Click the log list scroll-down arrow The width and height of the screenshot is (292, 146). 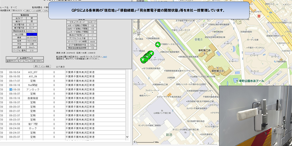(127, 137)
